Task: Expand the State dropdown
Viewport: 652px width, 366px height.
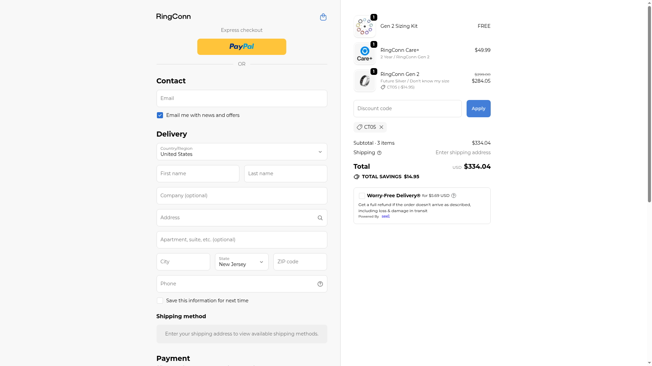Action: click(x=241, y=262)
